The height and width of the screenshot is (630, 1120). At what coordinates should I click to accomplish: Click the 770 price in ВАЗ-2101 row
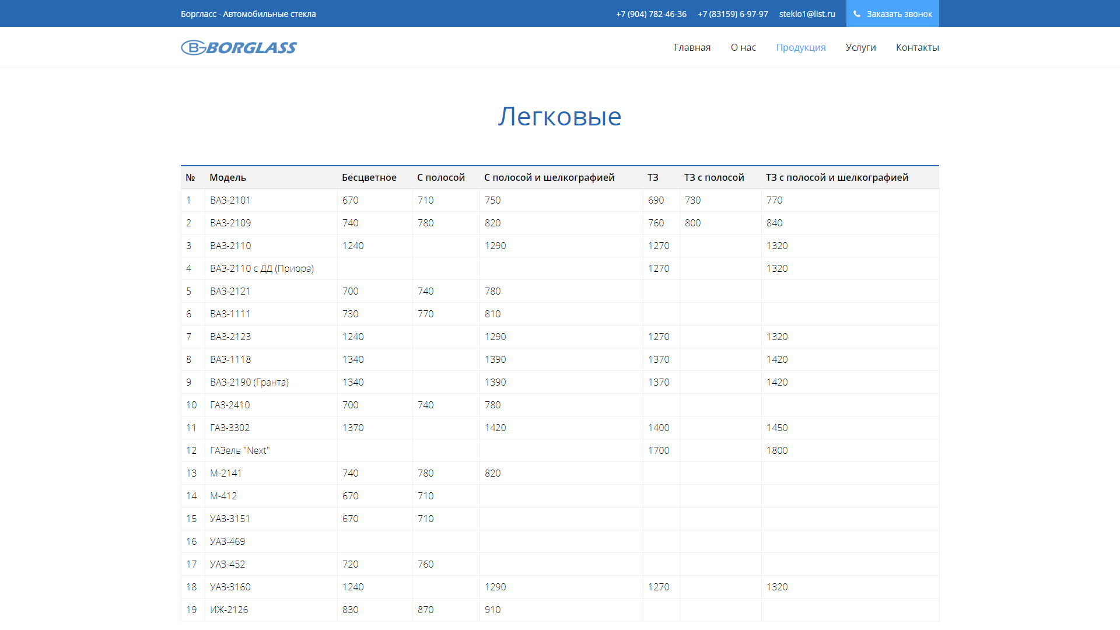point(774,200)
